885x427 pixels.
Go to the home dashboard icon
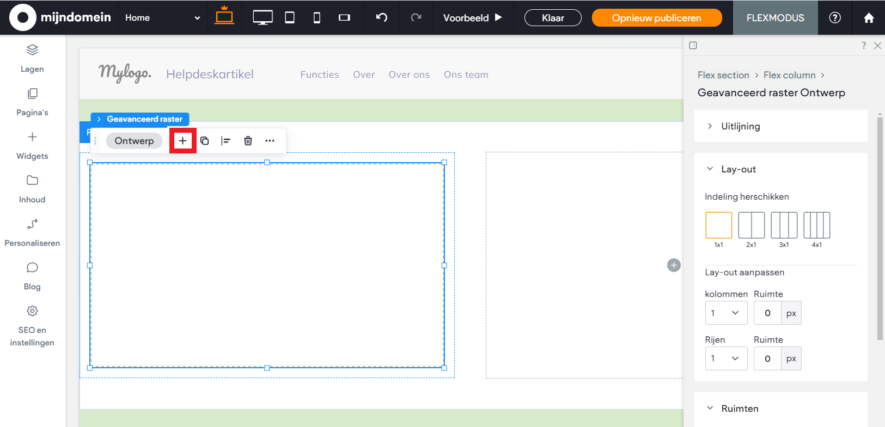869,18
